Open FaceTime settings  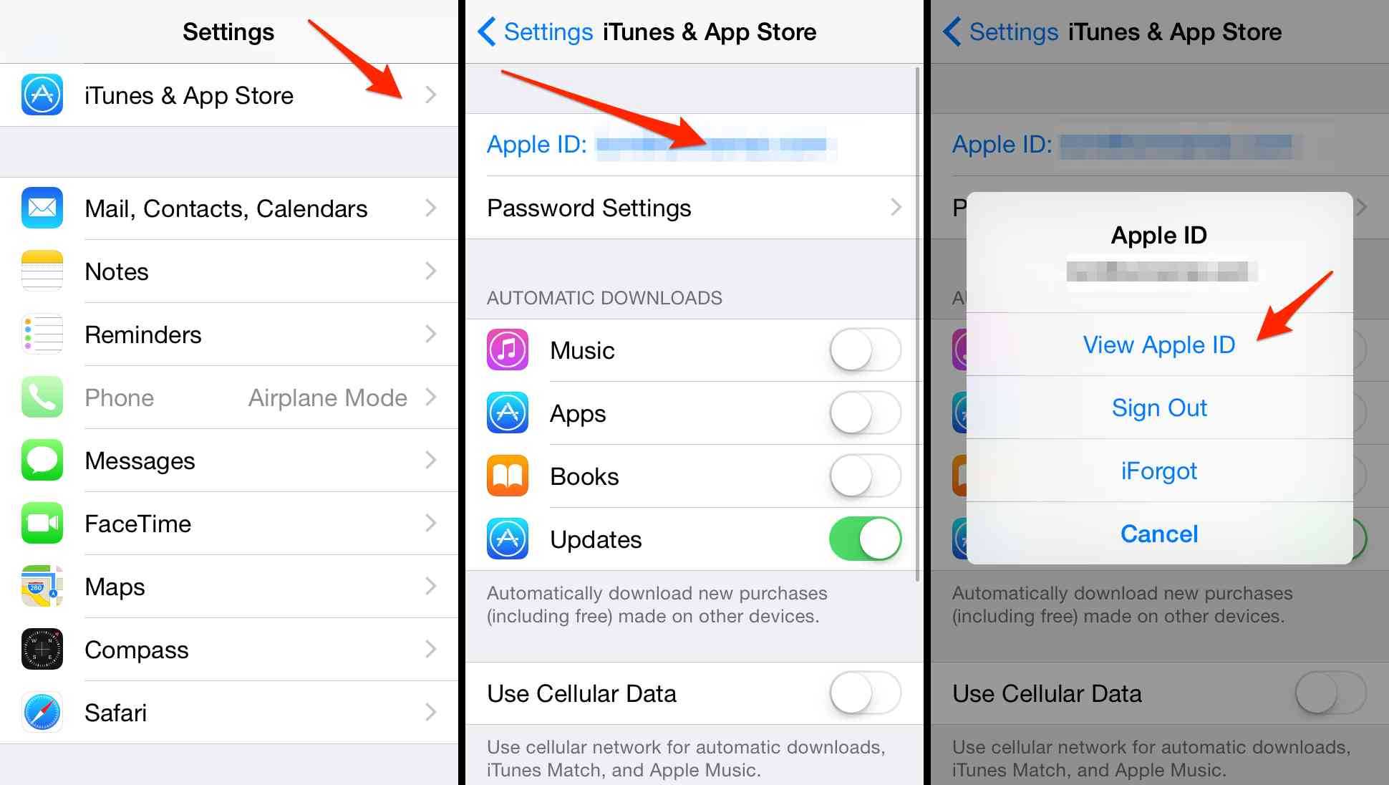pyautogui.click(x=230, y=524)
